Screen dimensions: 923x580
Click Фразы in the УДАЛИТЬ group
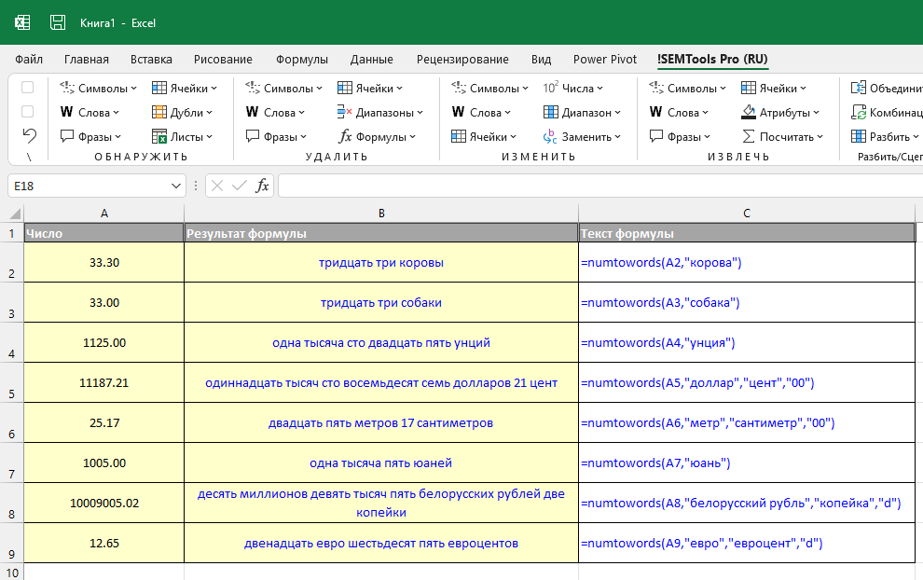pyautogui.click(x=276, y=137)
